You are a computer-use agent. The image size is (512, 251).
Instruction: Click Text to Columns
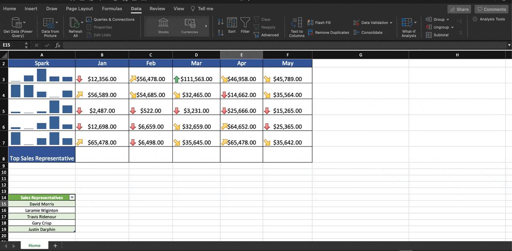(297, 28)
